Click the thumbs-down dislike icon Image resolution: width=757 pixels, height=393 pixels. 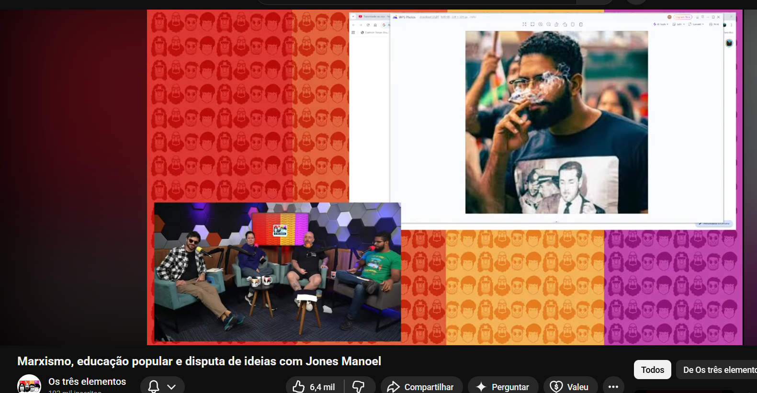pos(359,386)
